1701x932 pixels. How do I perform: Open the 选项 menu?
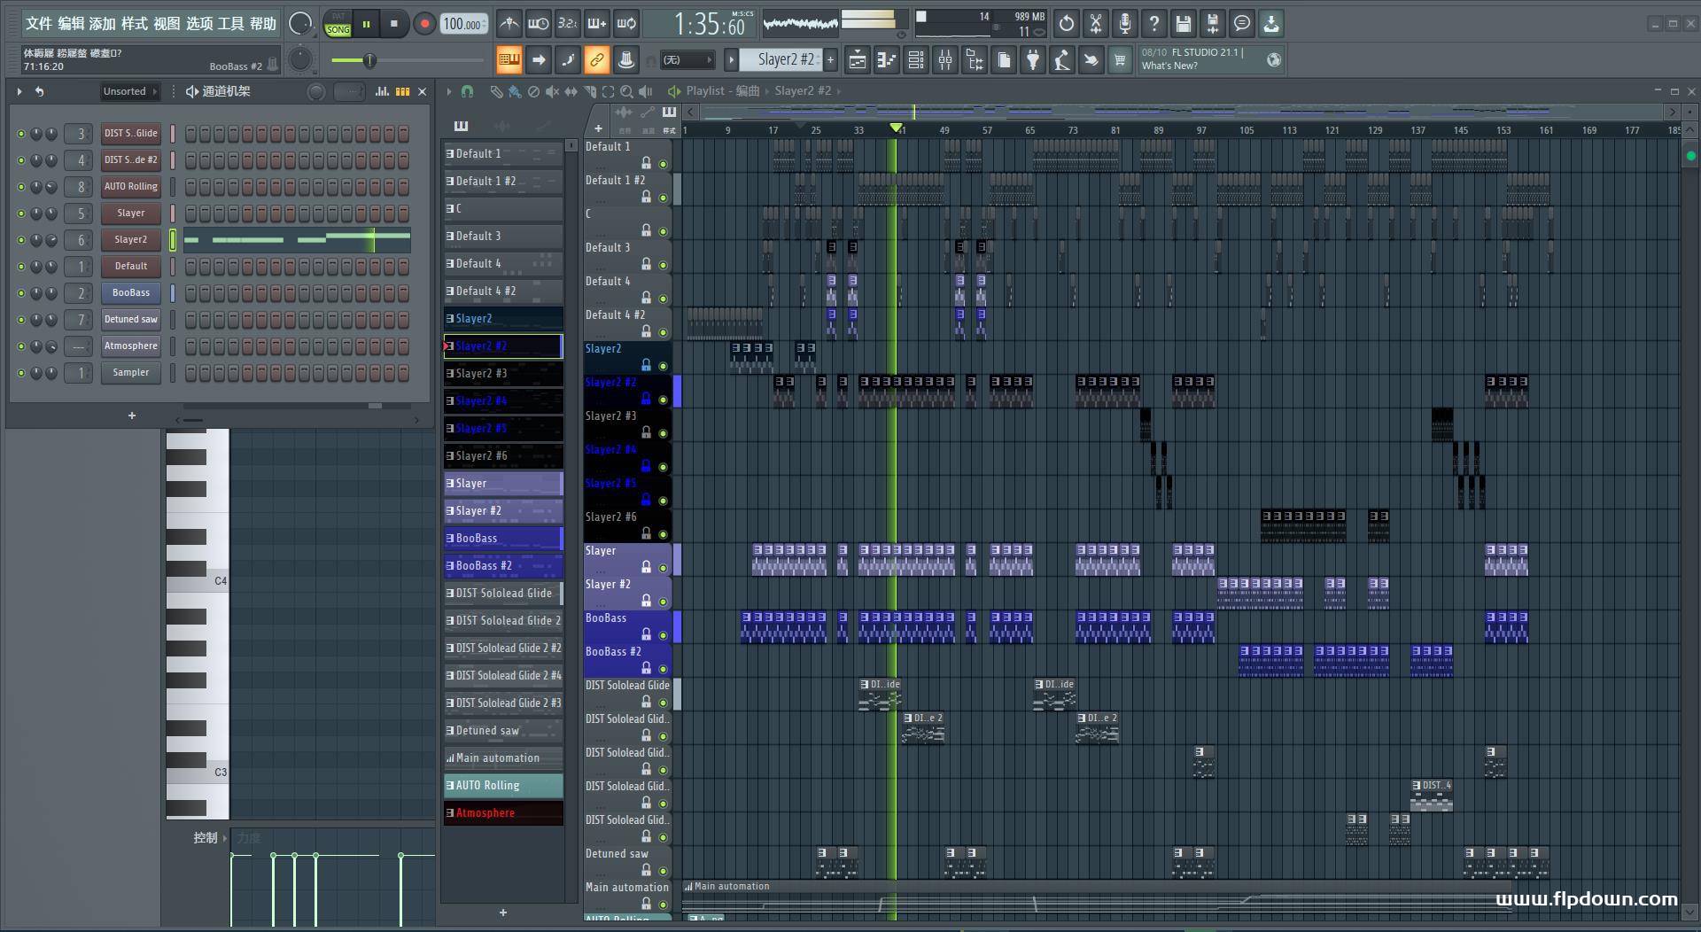pyautogui.click(x=199, y=24)
